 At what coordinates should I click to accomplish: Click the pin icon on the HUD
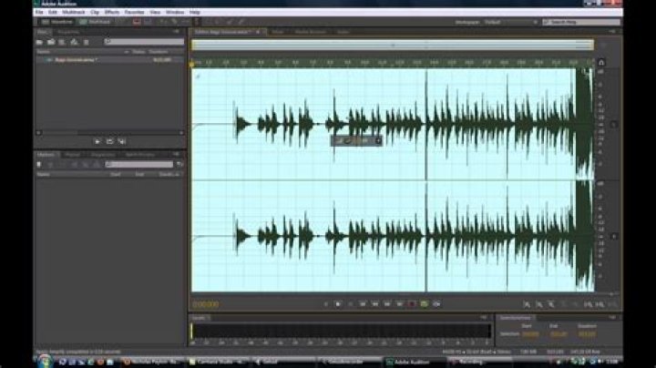pyautogui.click(x=378, y=141)
